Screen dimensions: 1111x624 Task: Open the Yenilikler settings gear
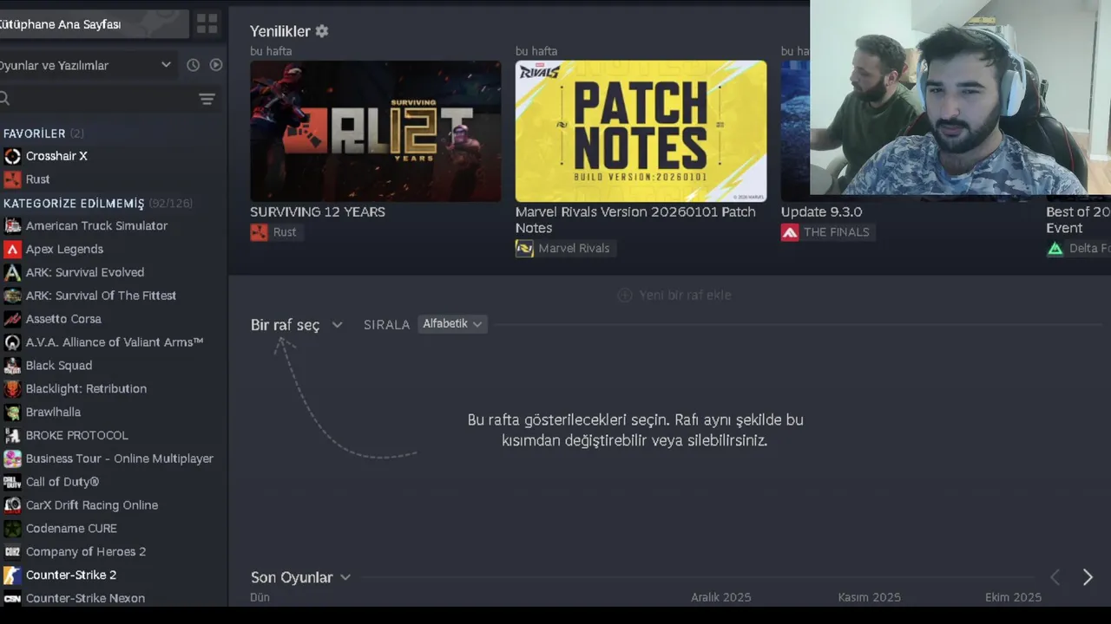tap(322, 31)
